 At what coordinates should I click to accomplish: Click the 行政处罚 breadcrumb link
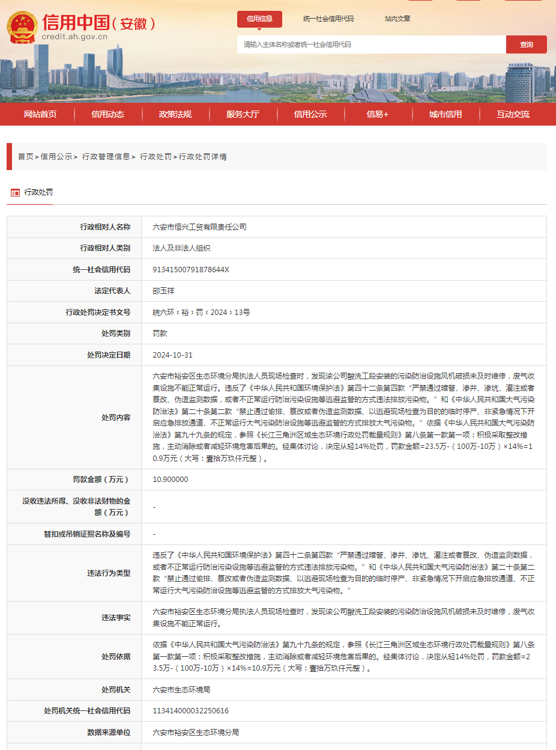click(156, 156)
